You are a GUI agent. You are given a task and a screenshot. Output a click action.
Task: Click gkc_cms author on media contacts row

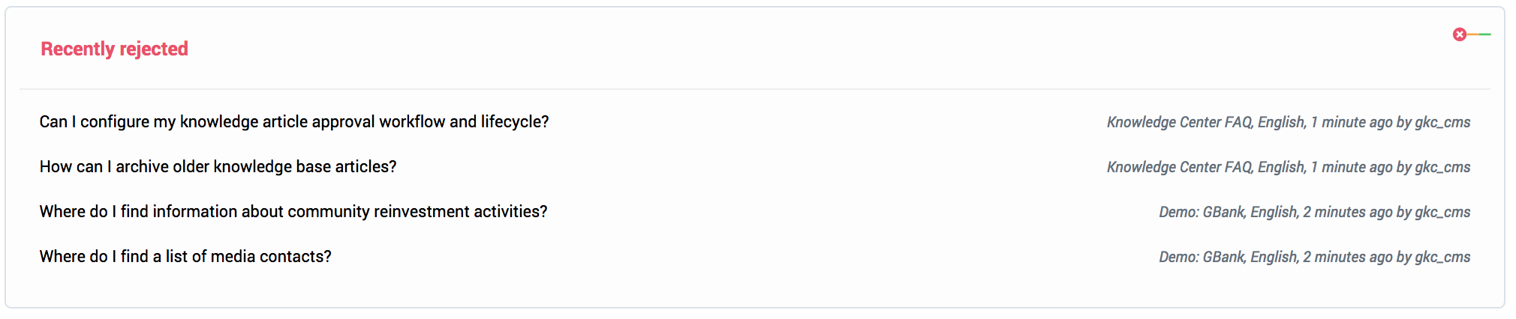pos(1442,257)
